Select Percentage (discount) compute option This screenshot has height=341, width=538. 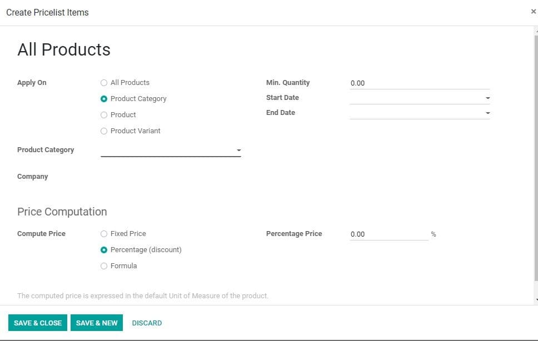click(104, 250)
